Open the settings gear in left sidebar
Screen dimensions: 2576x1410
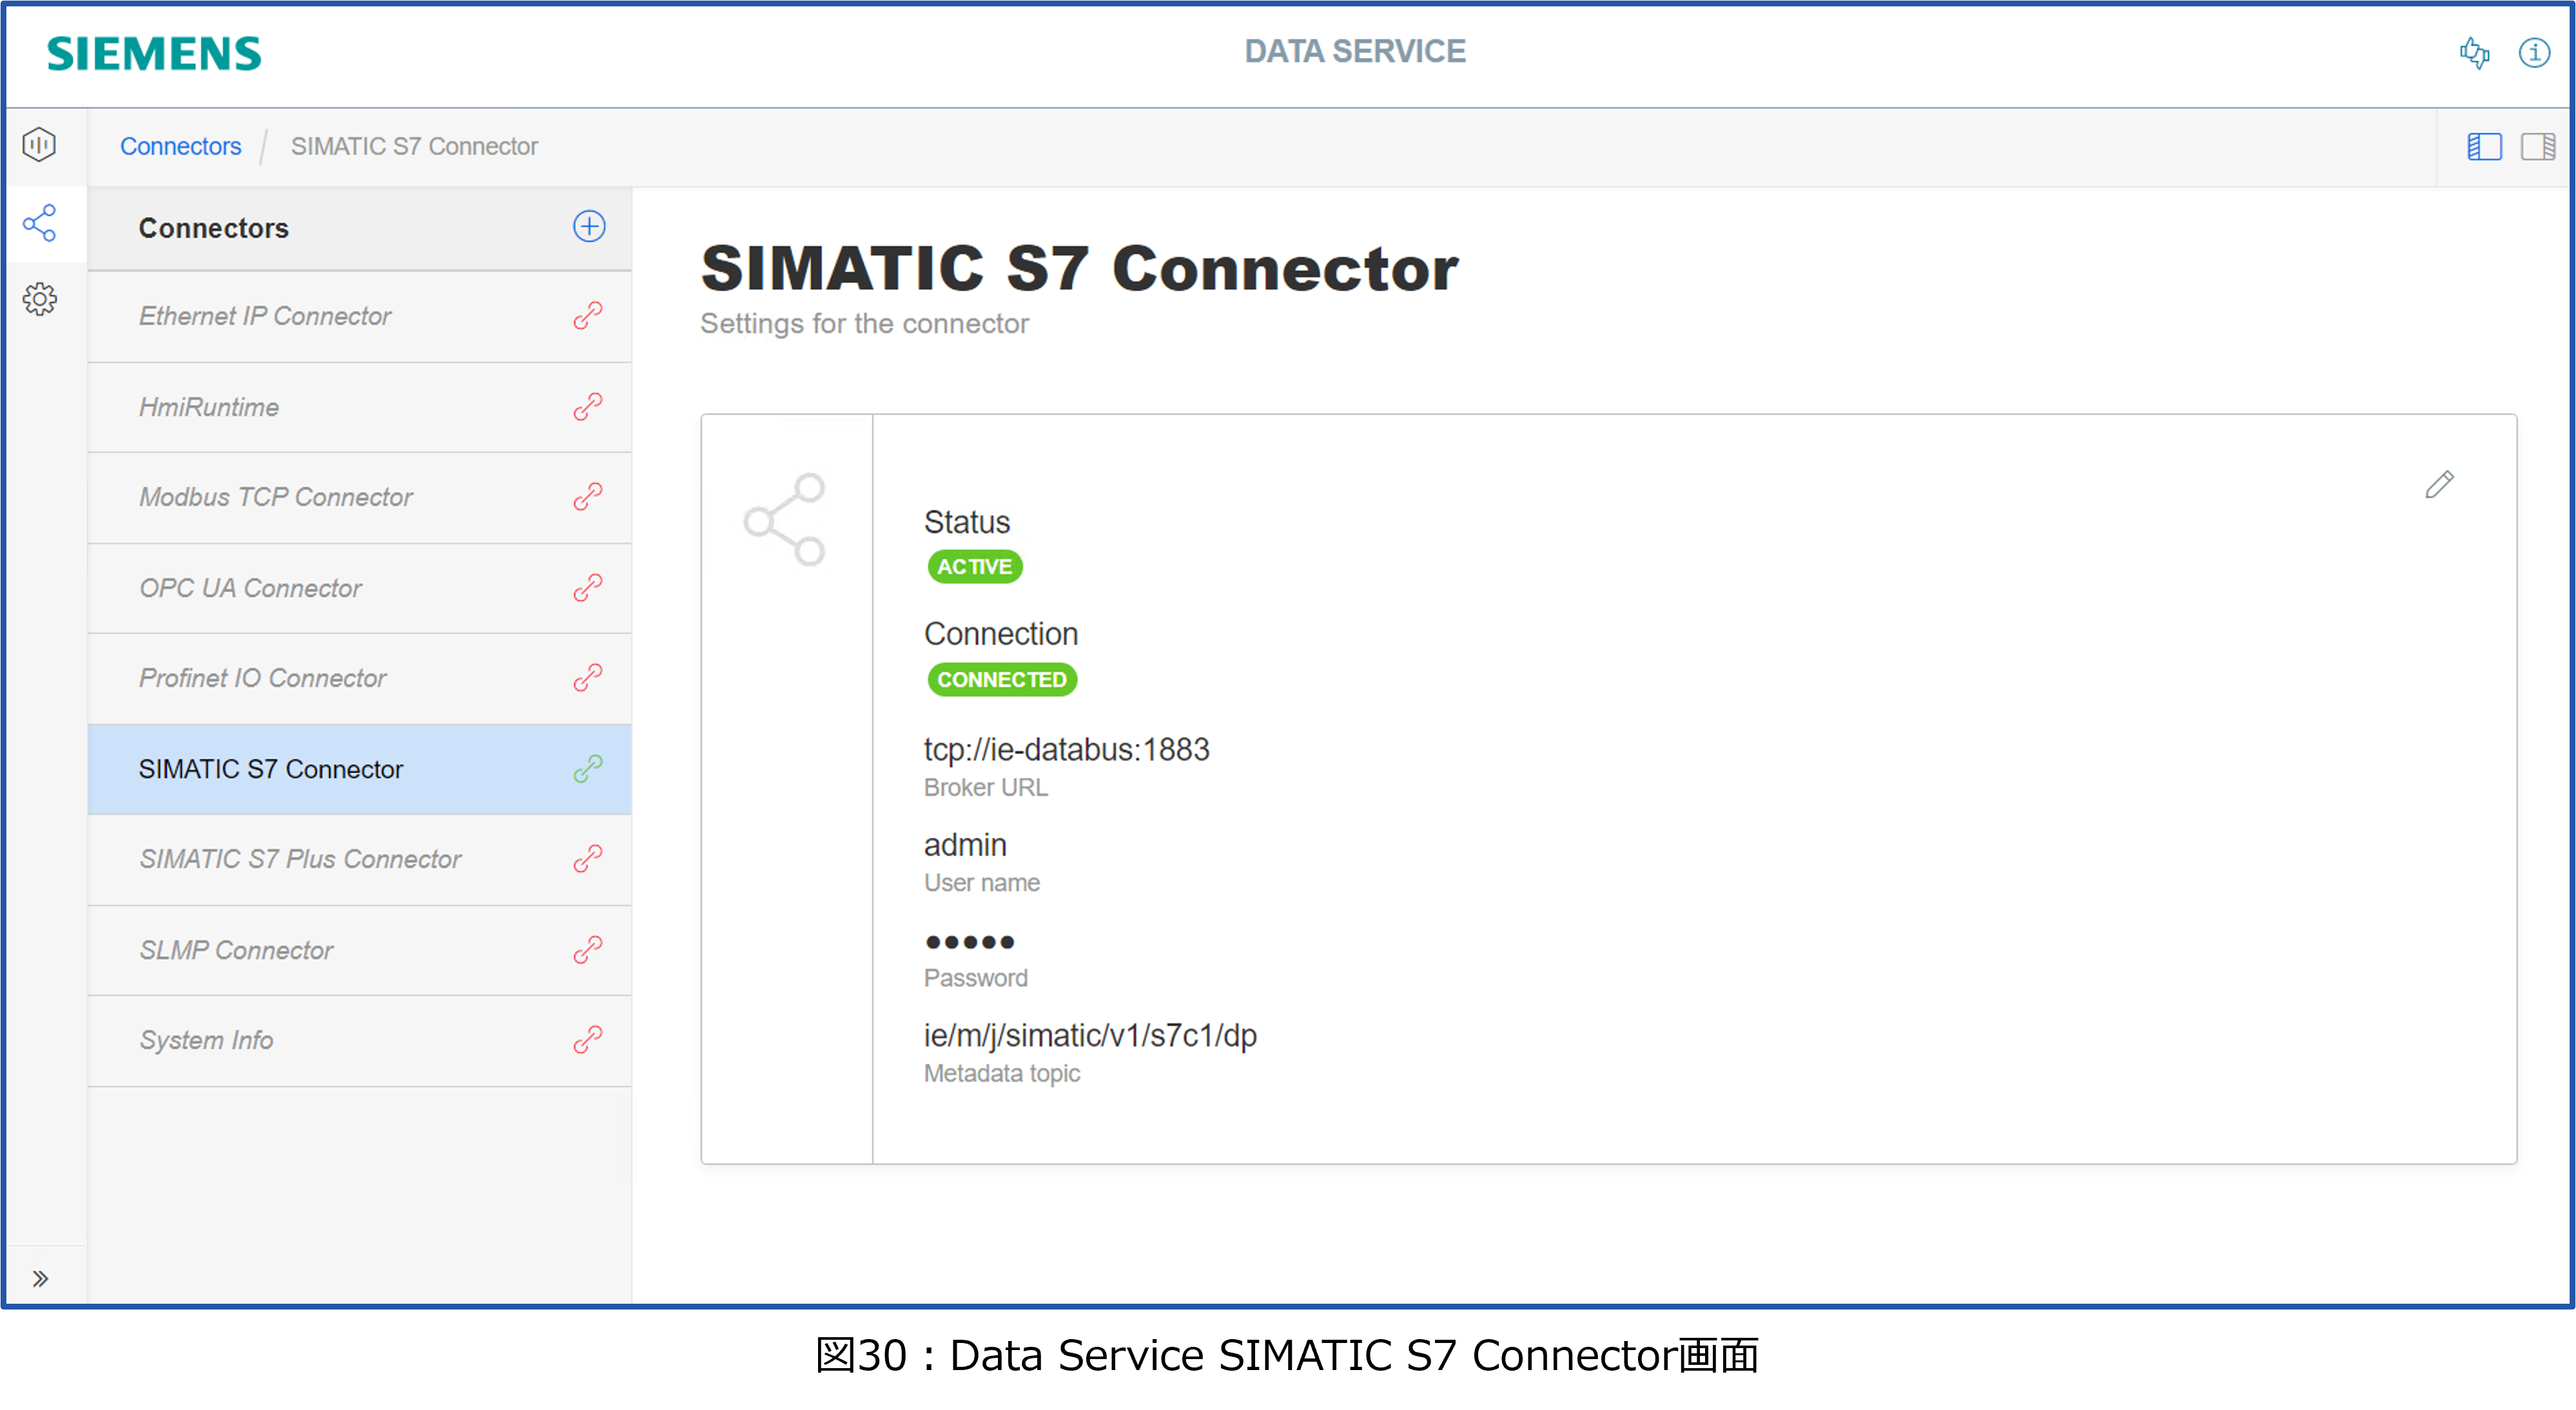[40, 299]
